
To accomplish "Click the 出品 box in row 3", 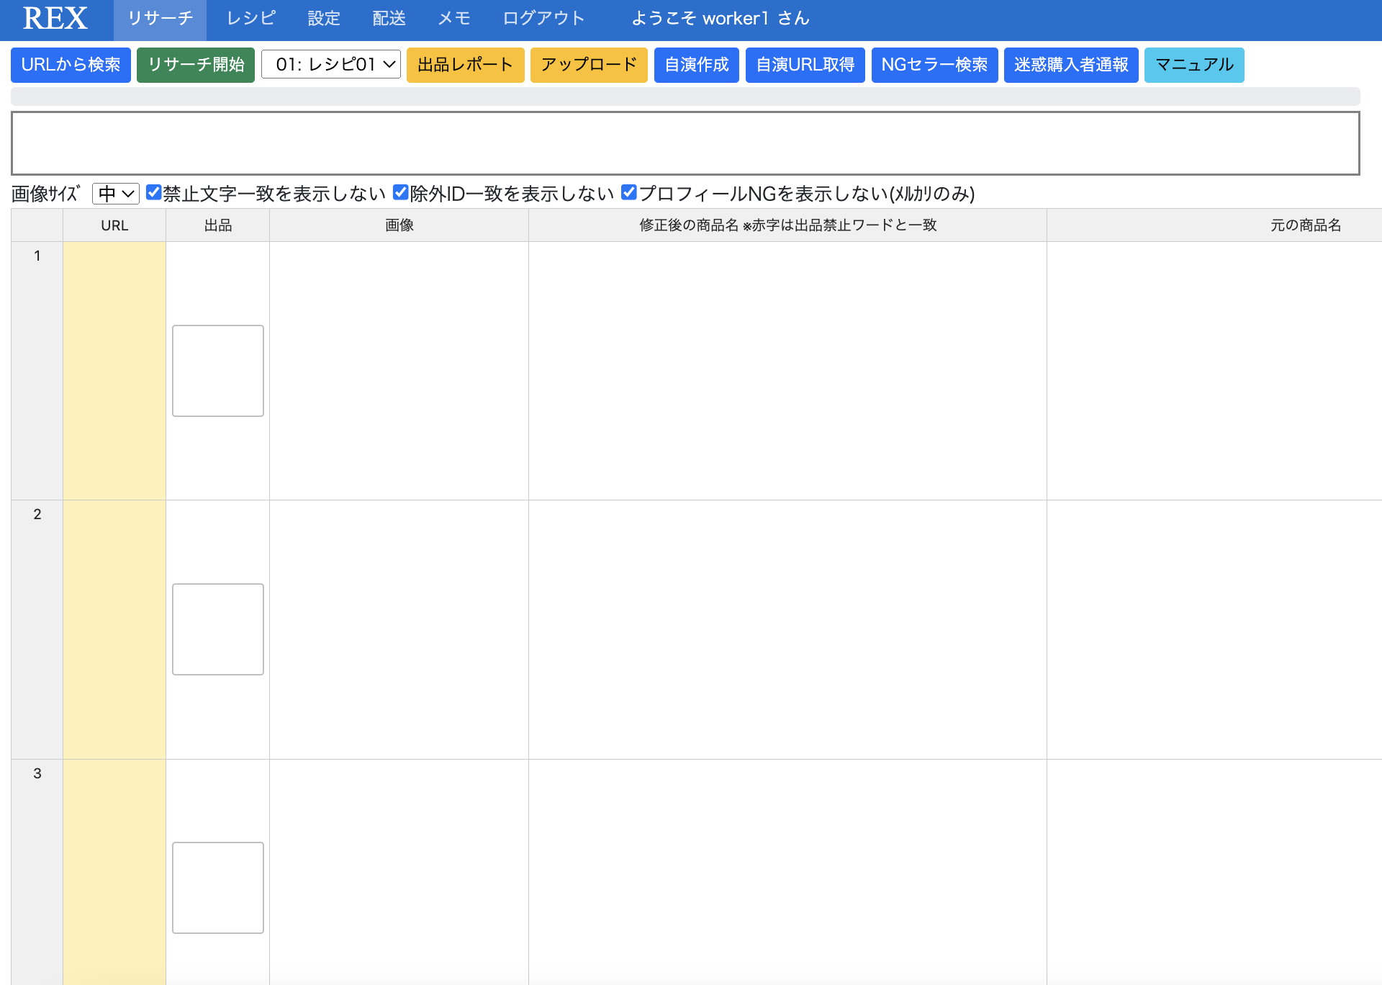I will coord(218,888).
